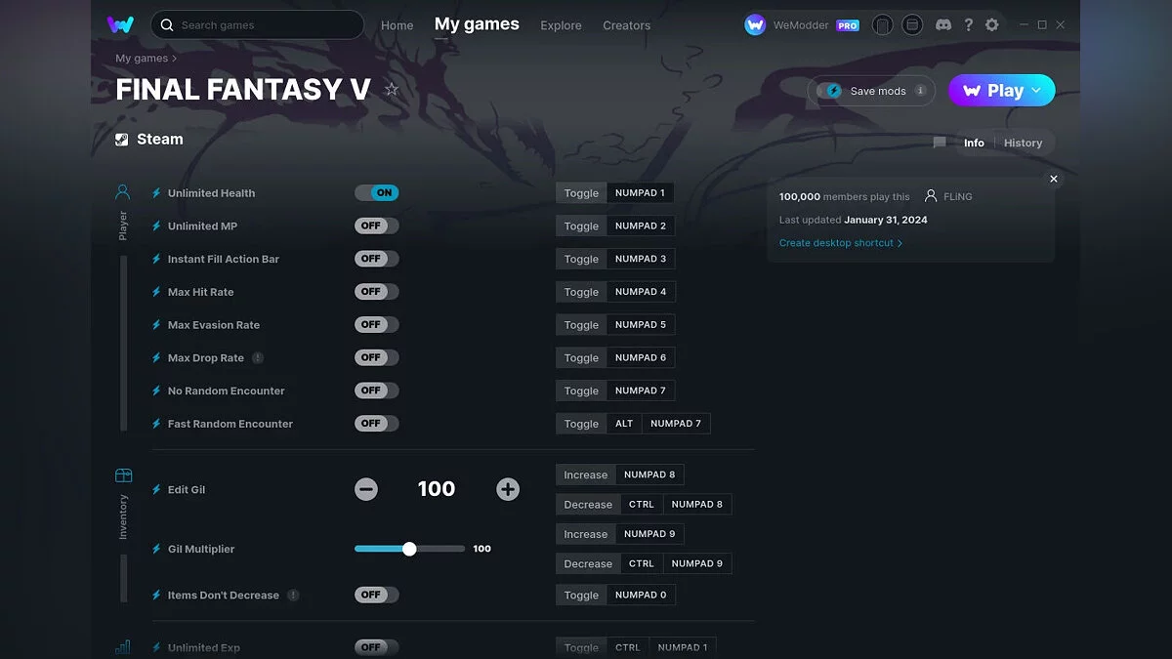Open the dropdown arrow on the Play button
The height and width of the screenshot is (659, 1172).
[x=1036, y=91]
